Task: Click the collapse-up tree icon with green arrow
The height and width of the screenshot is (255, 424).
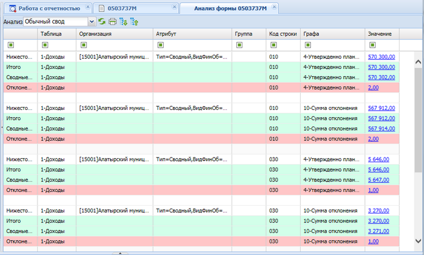Action: (134, 21)
